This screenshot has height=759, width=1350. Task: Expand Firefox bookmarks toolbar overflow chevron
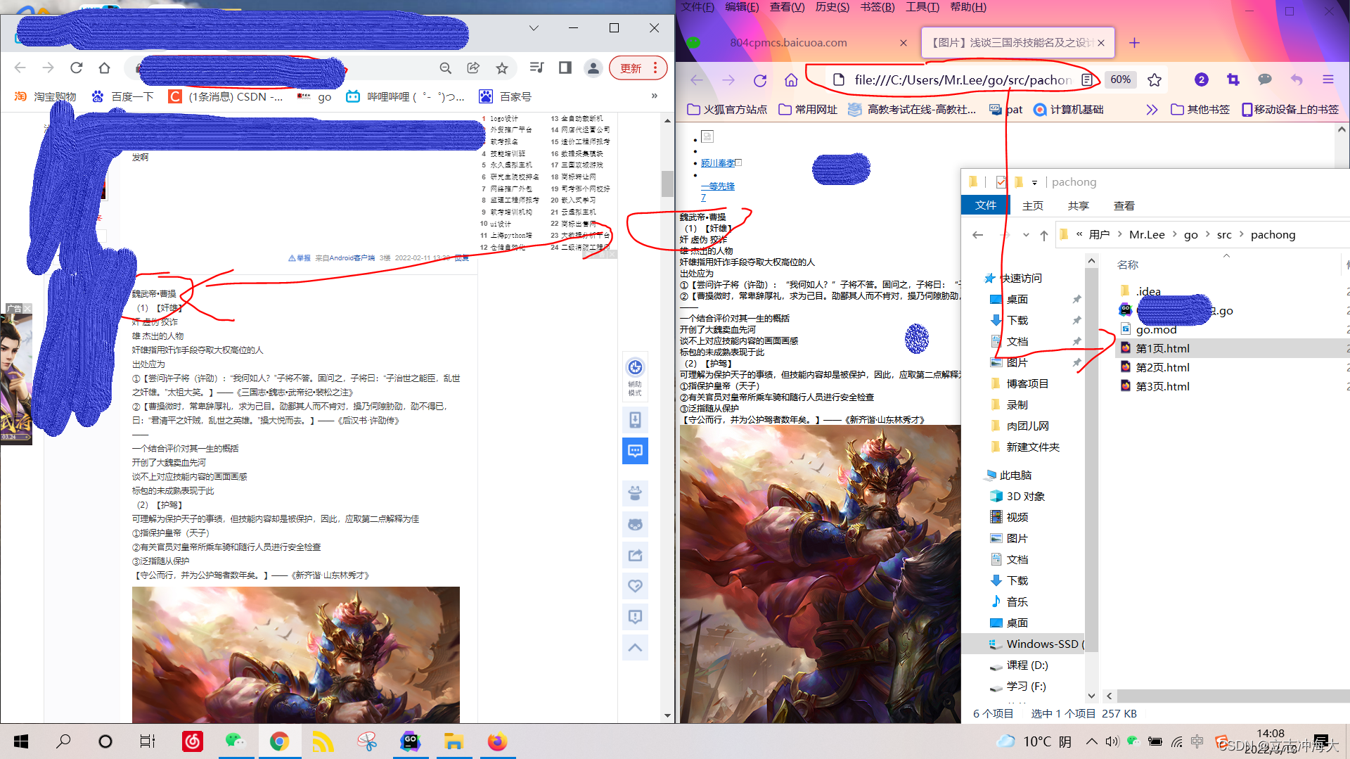pos(1152,109)
